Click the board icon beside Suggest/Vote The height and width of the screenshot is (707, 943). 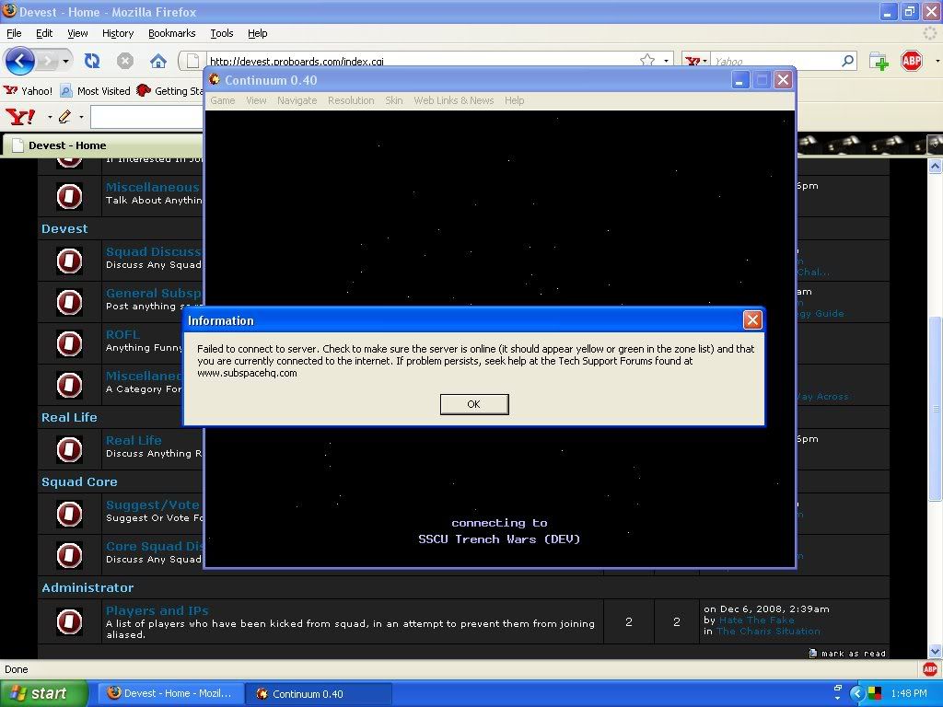click(69, 514)
